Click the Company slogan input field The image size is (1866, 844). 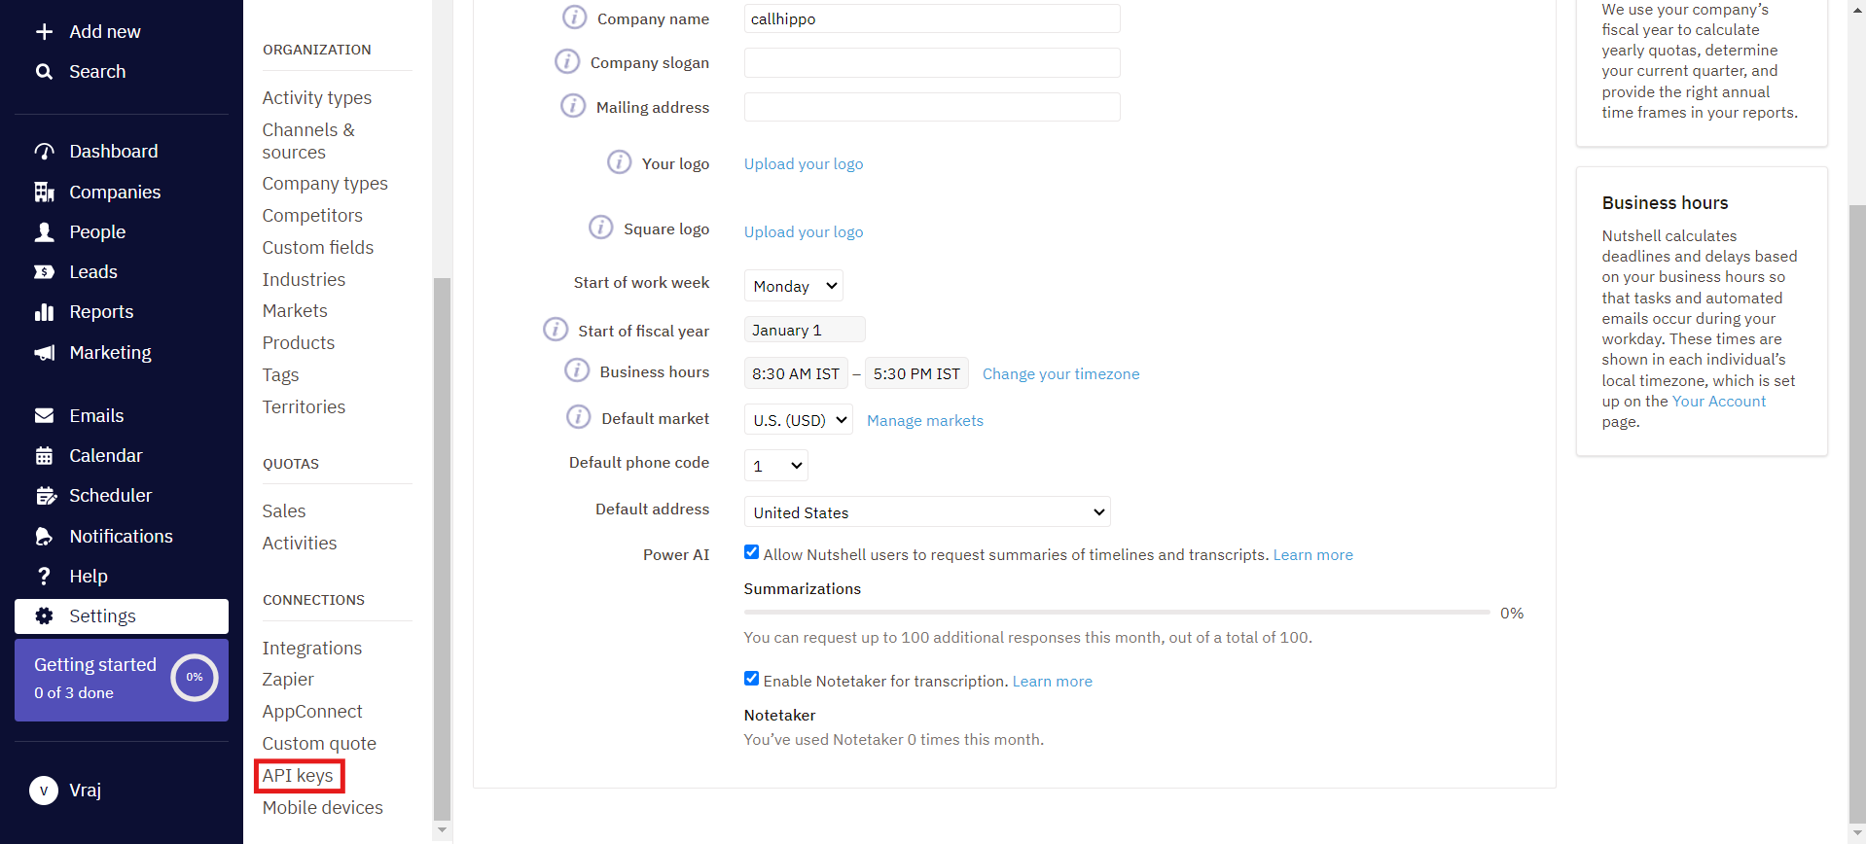[x=932, y=63]
